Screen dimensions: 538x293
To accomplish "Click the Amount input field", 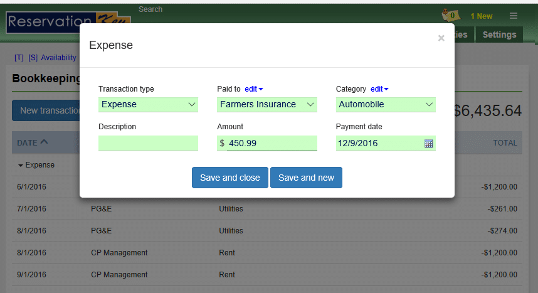I will pyautogui.click(x=271, y=144).
